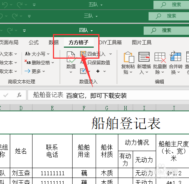Image resolution: width=189 pixels, height=184 pixels.
Task: Click redo icon in the 四队 window
Action: click(x=10, y=31)
